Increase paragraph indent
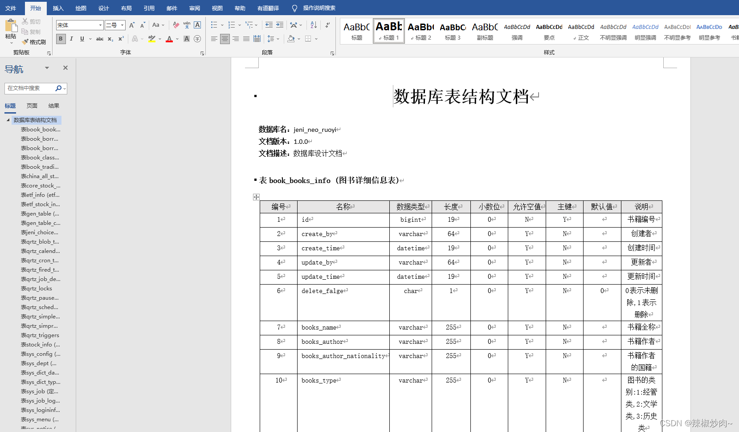This screenshot has width=739, height=432. 280,25
